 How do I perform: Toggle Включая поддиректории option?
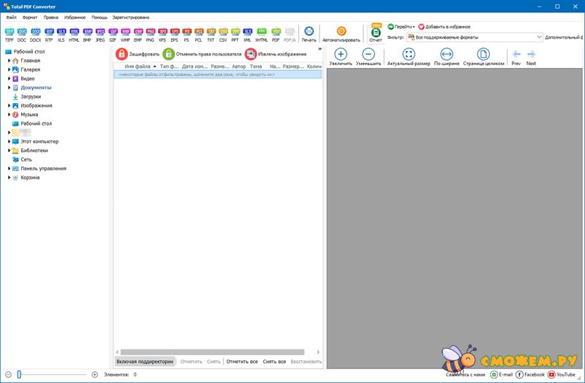pos(145,361)
